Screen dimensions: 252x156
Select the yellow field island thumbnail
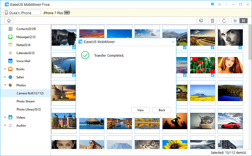coord(202,93)
